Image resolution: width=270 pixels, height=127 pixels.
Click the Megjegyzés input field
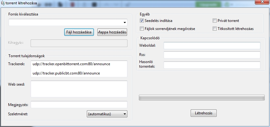click(79, 104)
